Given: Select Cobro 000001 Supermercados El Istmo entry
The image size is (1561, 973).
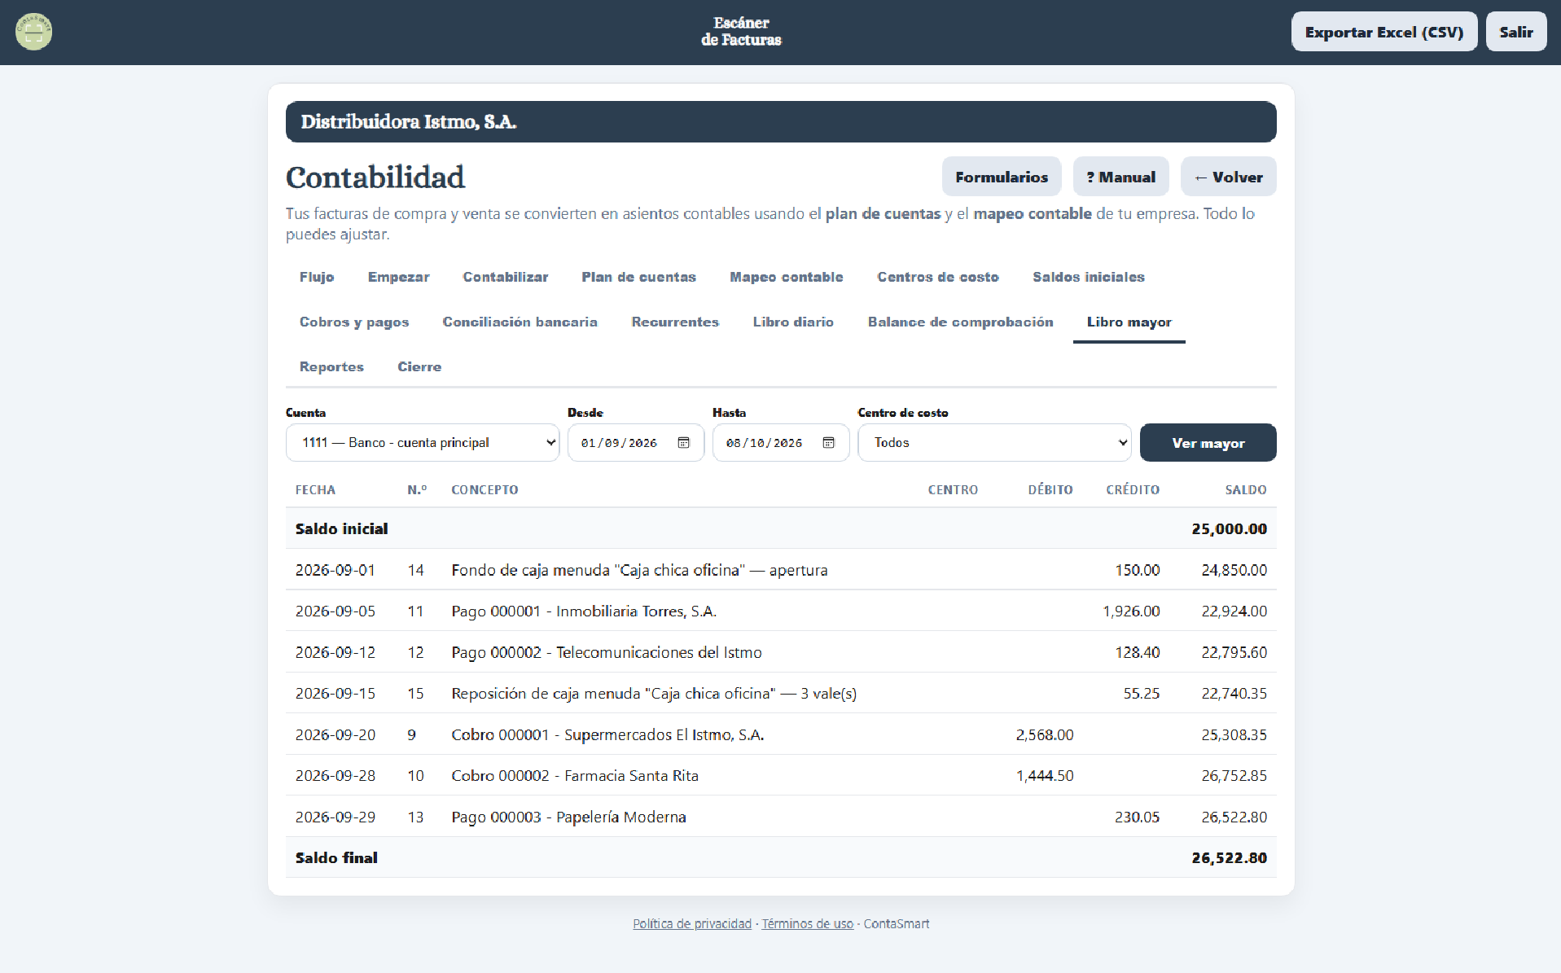Looking at the screenshot, I should pyautogui.click(x=781, y=734).
